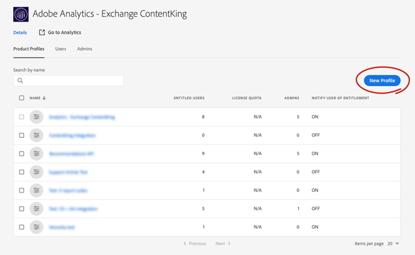Open the Items per page dropdown showing 20
This screenshot has height=255, width=415.
393,243
